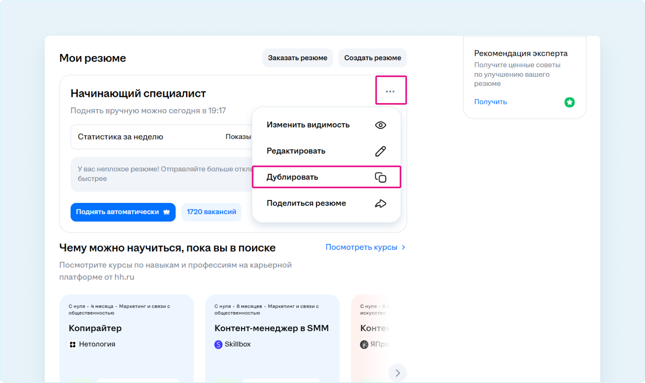Select Дублировать in the dropdown menu
The image size is (645, 383).
coord(292,177)
